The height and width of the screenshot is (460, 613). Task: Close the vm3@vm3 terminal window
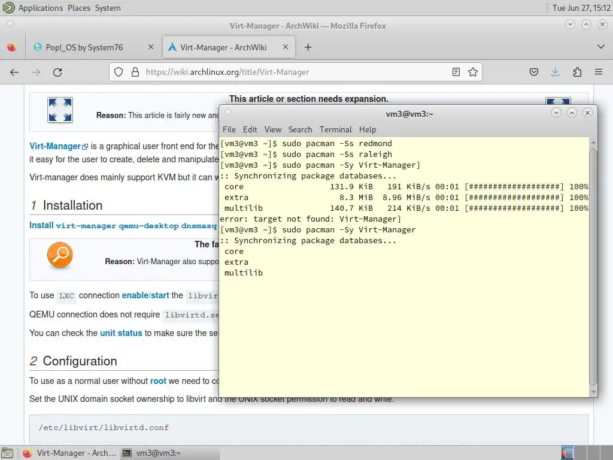point(587,113)
